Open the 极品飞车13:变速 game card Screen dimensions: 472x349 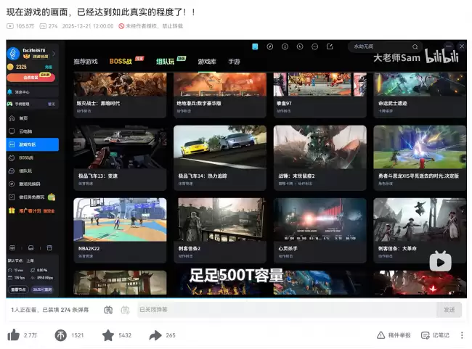pyautogui.click(x=120, y=158)
